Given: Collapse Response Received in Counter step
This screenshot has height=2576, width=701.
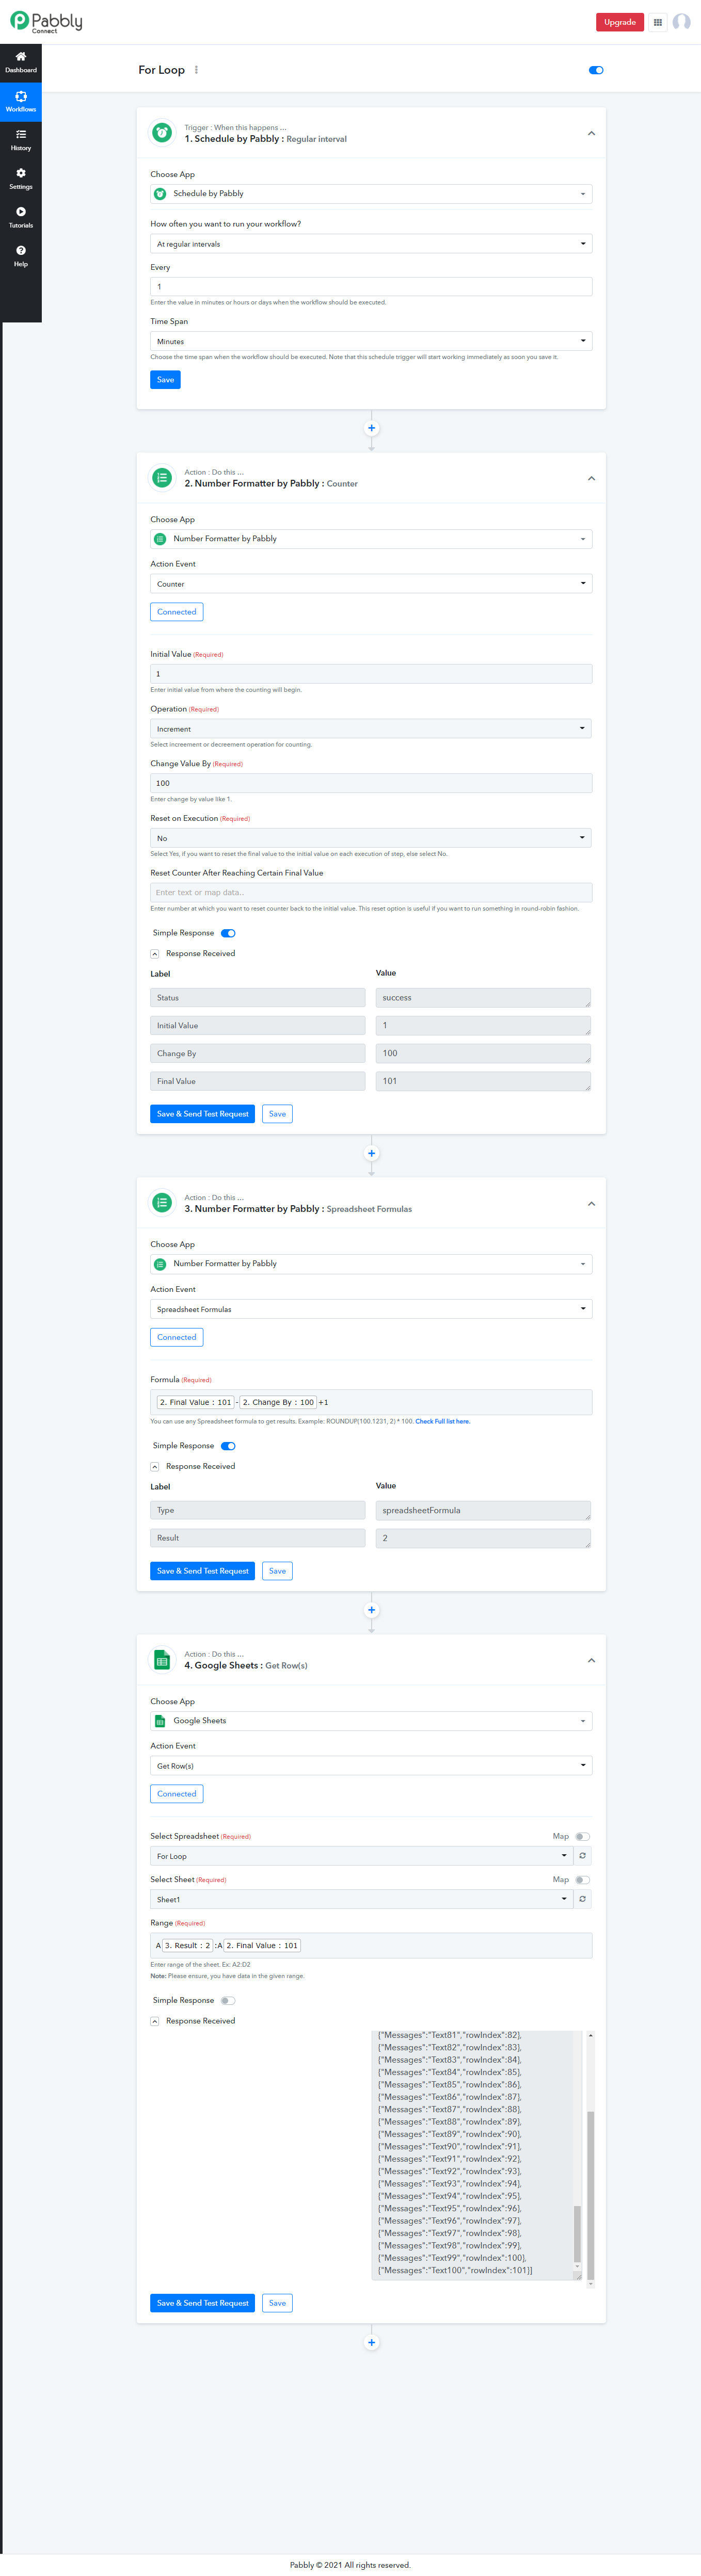Looking at the screenshot, I should [155, 954].
